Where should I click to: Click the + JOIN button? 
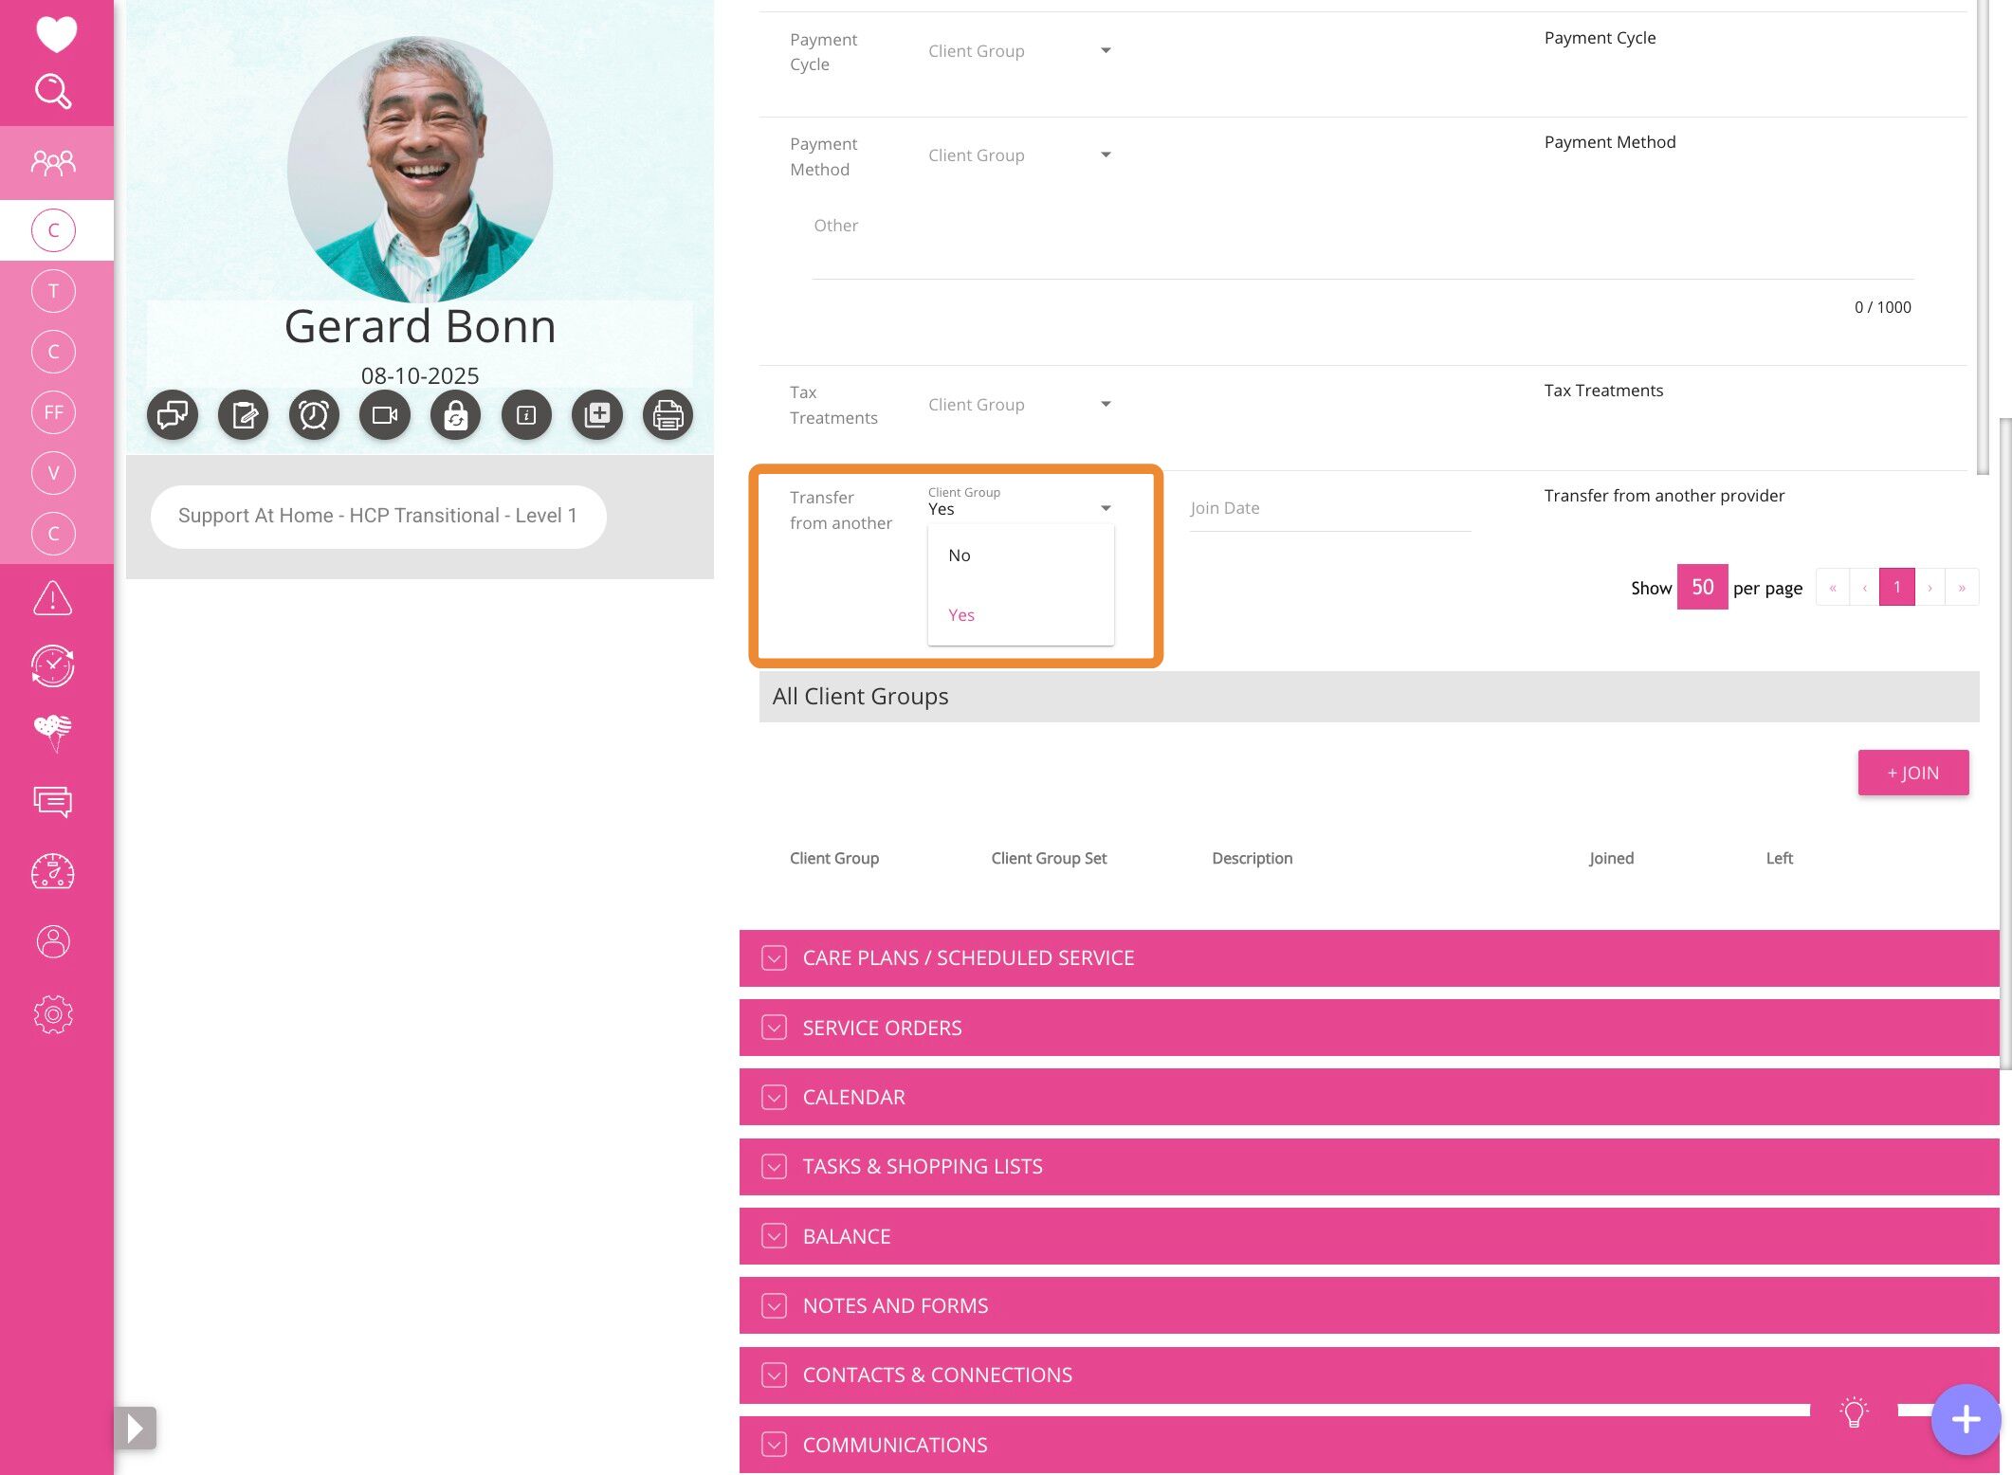tap(1912, 773)
